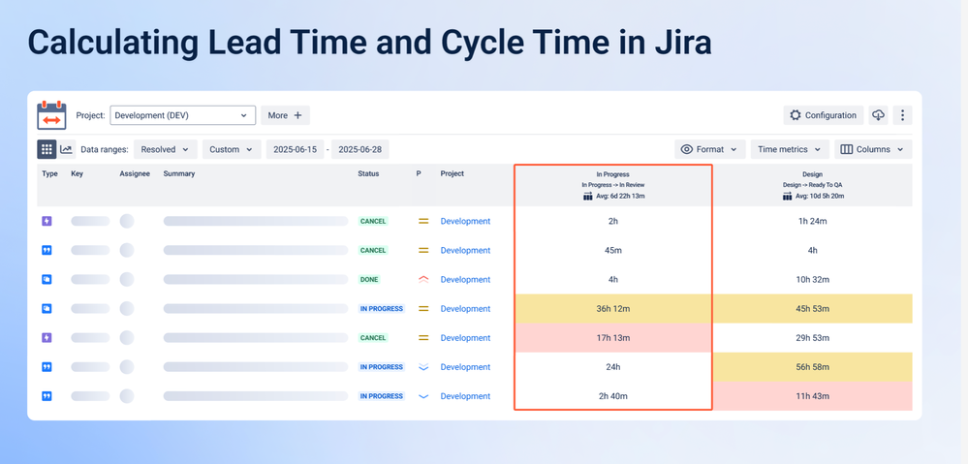This screenshot has width=968, height=464.
Task: Select the highlighted 36h 12m cell
Action: [613, 308]
